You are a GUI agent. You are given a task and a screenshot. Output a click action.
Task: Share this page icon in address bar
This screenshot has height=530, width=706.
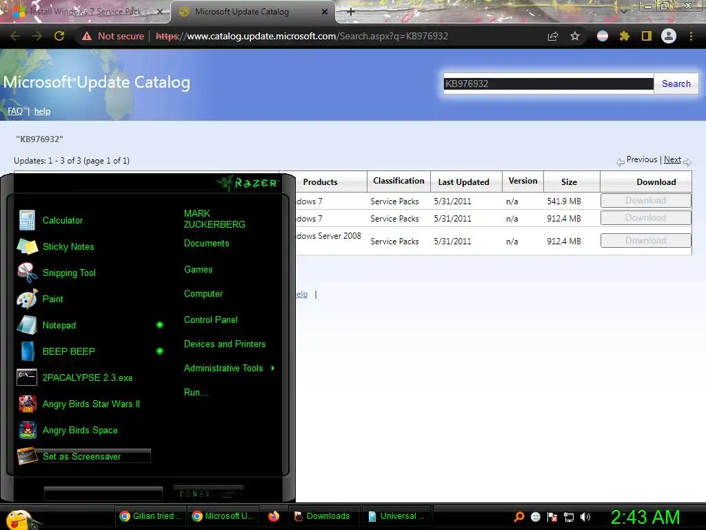click(553, 36)
